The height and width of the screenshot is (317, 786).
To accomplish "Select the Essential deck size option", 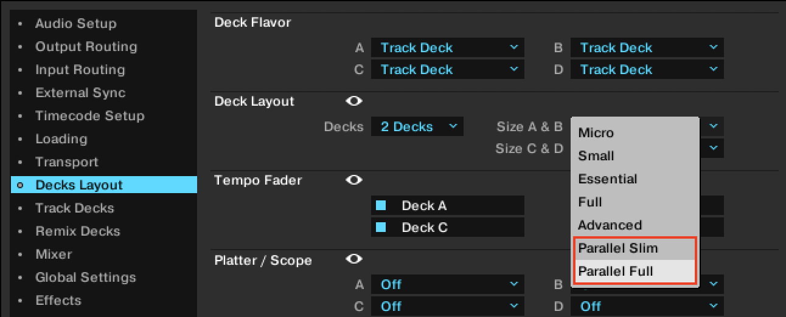I will pos(608,179).
